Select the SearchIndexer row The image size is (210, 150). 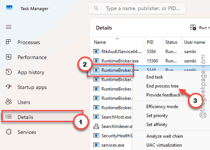[x=117, y=126]
